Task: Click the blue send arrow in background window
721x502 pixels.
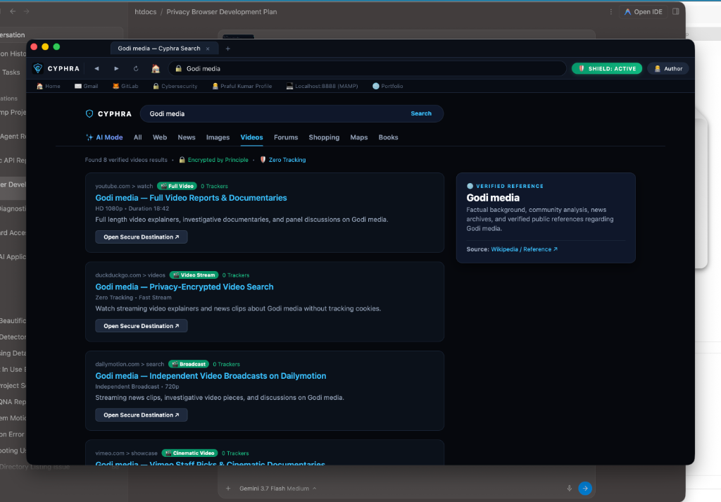Action: [x=585, y=488]
